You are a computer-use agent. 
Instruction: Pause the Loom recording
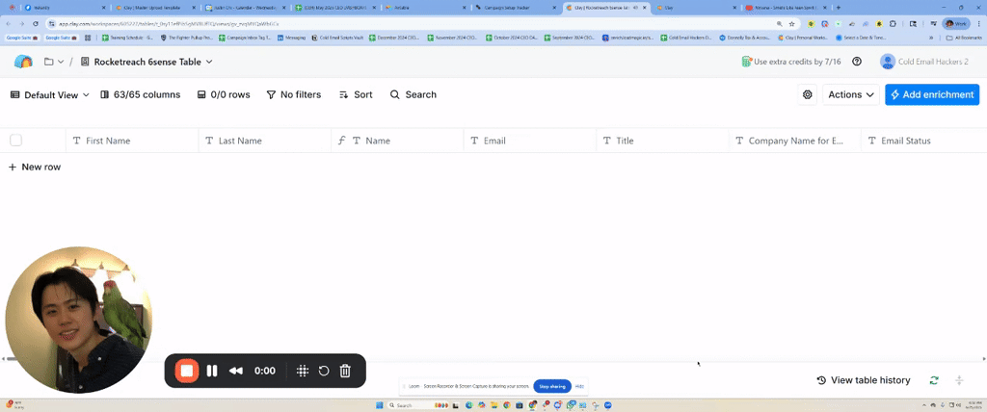[x=212, y=371]
